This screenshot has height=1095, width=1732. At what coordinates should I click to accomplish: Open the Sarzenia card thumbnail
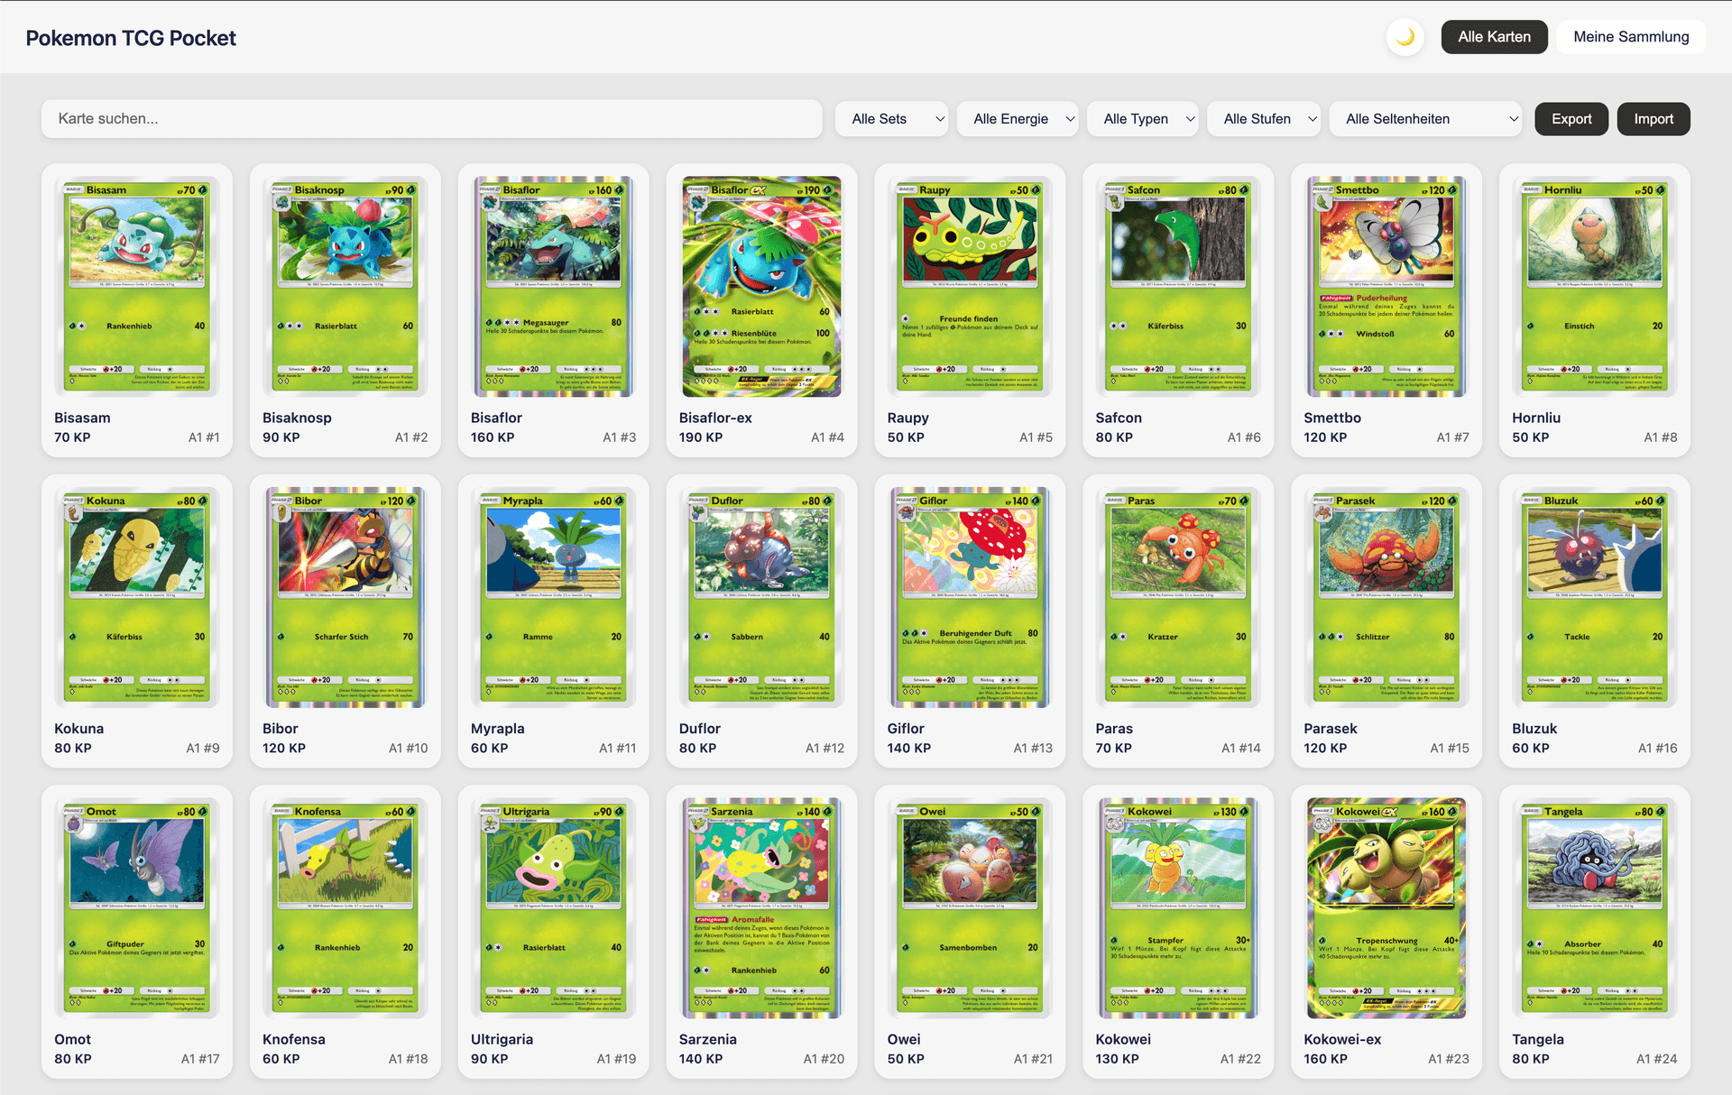pyautogui.click(x=761, y=907)
